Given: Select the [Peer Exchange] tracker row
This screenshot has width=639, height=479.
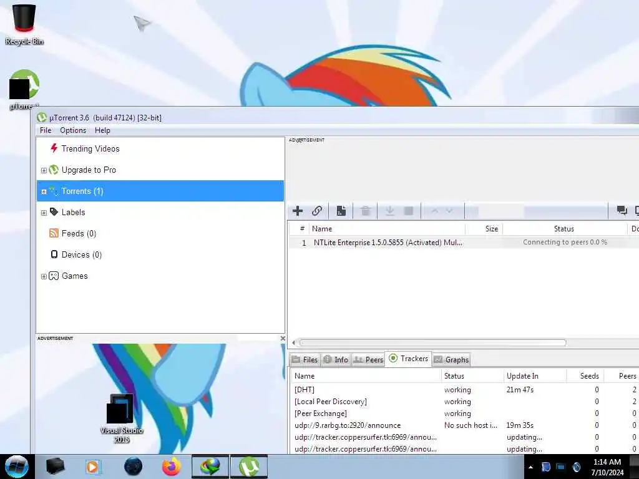Looking at the screenshot, I should point(464,414).
